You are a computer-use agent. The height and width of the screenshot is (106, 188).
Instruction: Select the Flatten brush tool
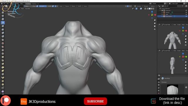3,47
